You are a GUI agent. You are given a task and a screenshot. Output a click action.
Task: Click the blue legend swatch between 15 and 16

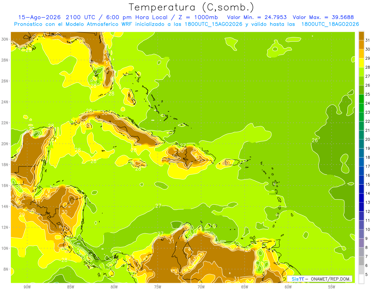point(361,180)
